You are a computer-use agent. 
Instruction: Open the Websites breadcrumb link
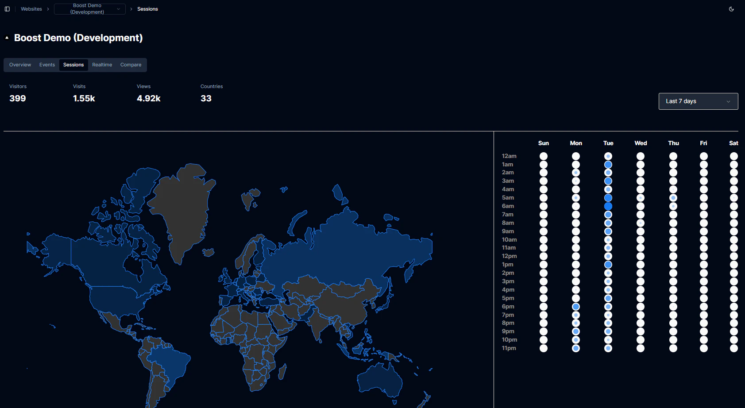click(31, 9)
